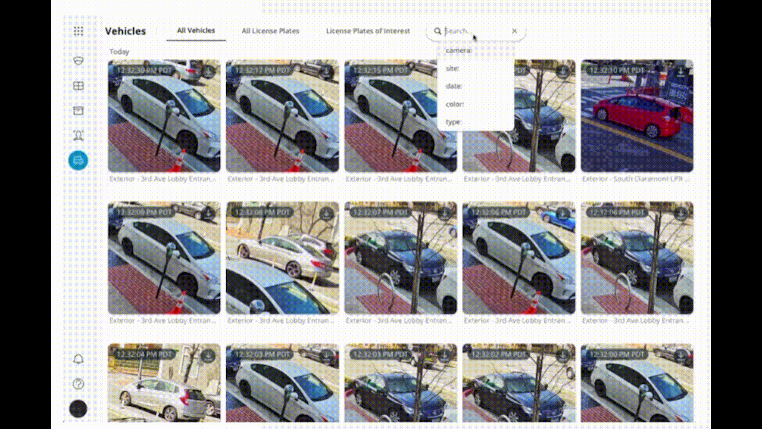Open the 12:32:30 PM white Prius thumbnail
This screenshot has width=762, height=429.
pos(164,116)
